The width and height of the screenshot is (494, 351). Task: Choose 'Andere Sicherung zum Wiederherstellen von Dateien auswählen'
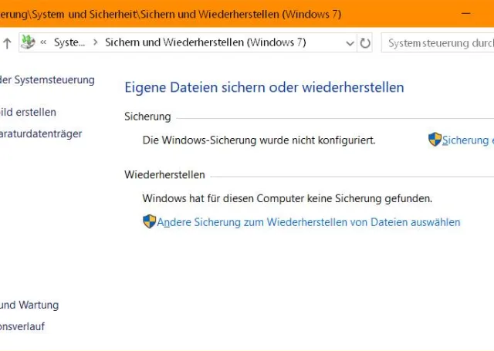click(x=309, y=222)
